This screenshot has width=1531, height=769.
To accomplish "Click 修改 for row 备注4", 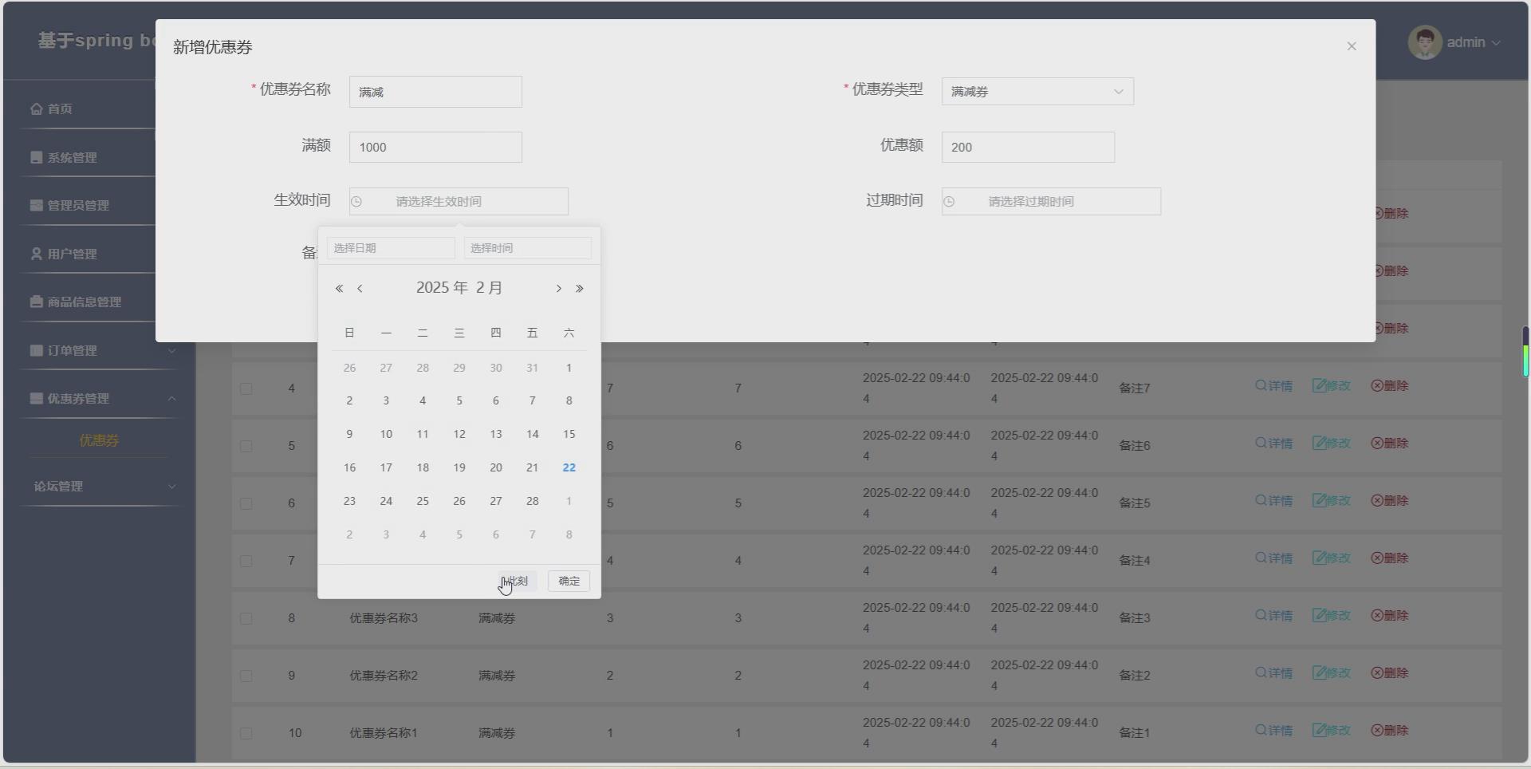I will pyautogui.click(x=1332, y=558).
